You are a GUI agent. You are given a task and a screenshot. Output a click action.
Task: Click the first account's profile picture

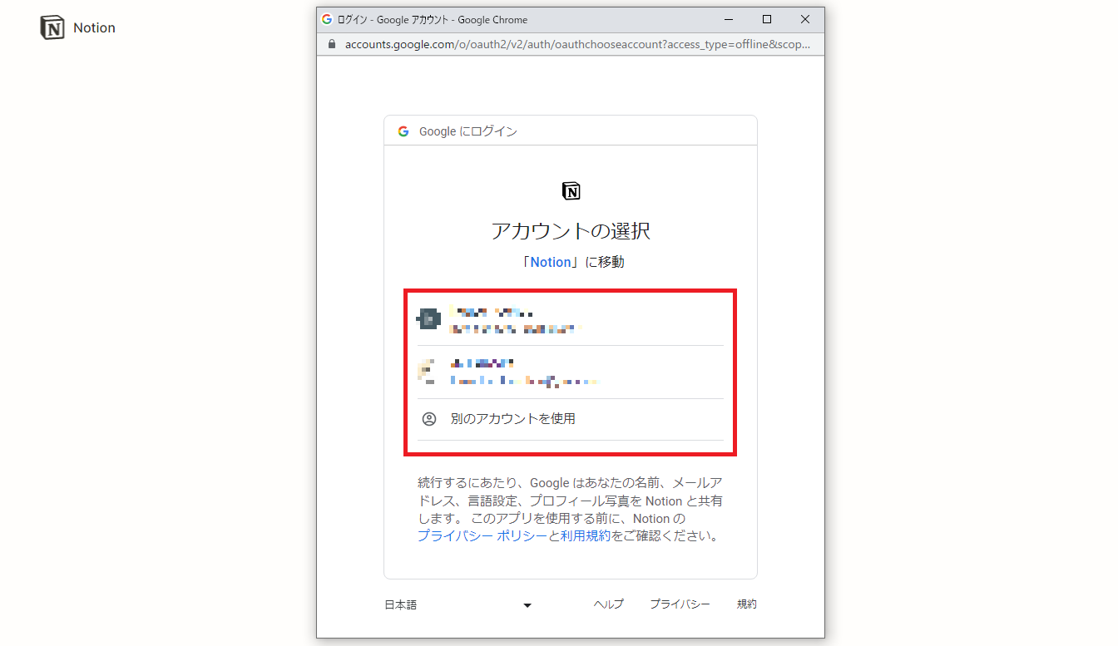coord(428,318)
